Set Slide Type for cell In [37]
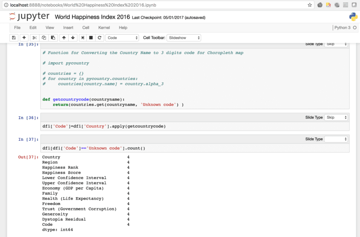Viewport: 360px width, 237px height. point(336,139)
